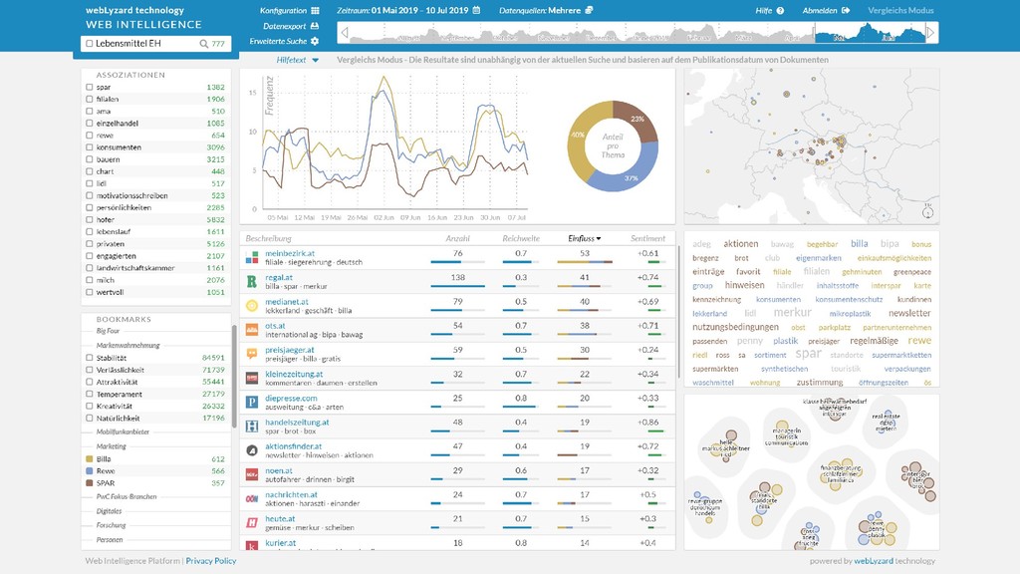This screenshot has width=1020, height=574.
Task: Check the einzelhandel association checkbox
Action: click(89, 123)
